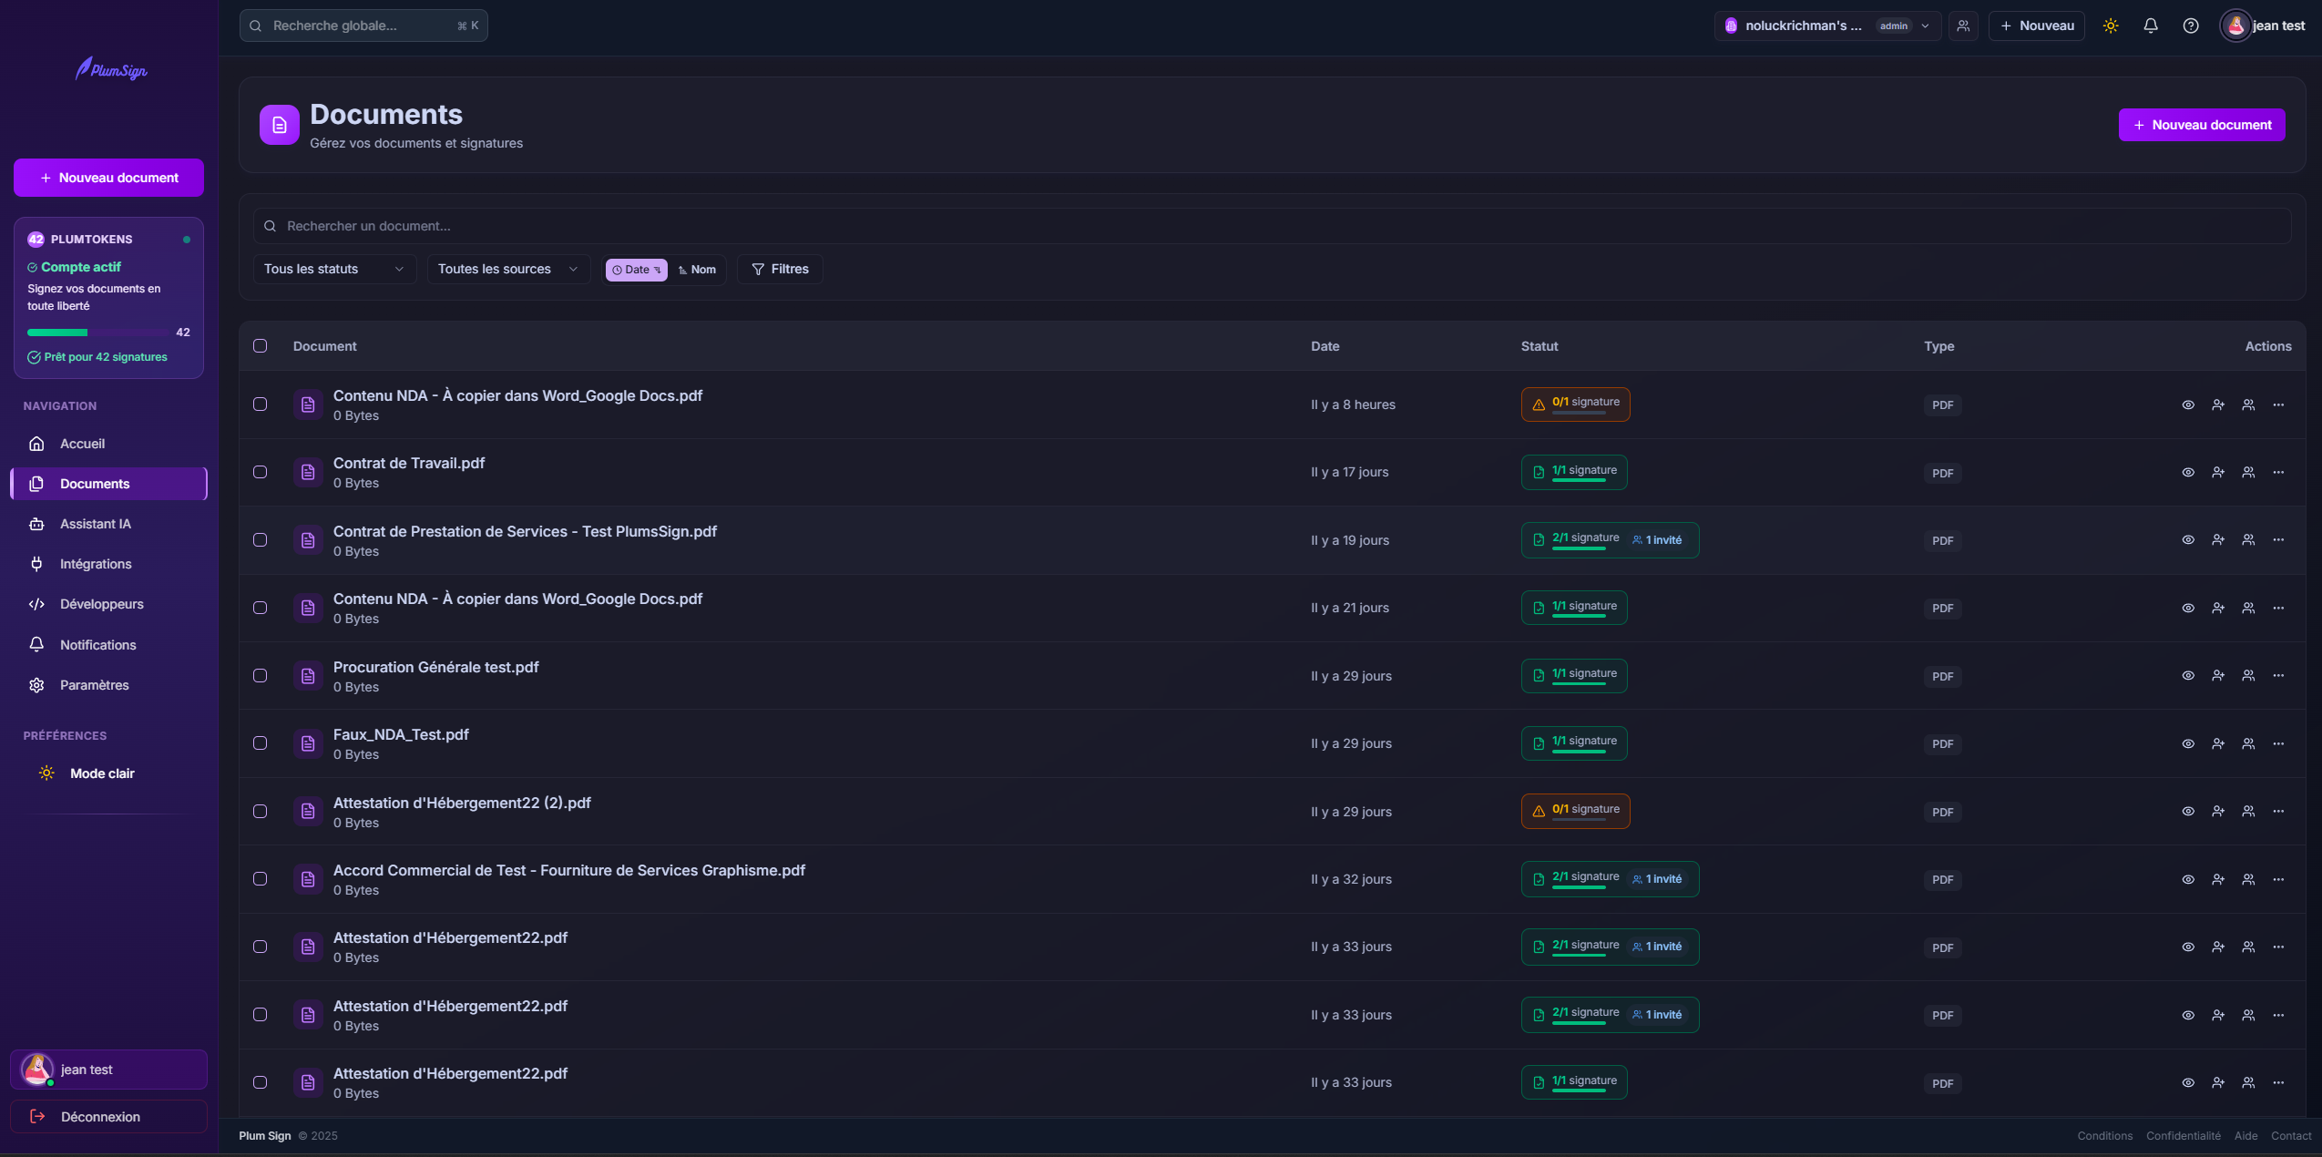The image size is (2322, 1157).
Task: Open the Tous les statuts dropdown
Action: pos(334,269)
